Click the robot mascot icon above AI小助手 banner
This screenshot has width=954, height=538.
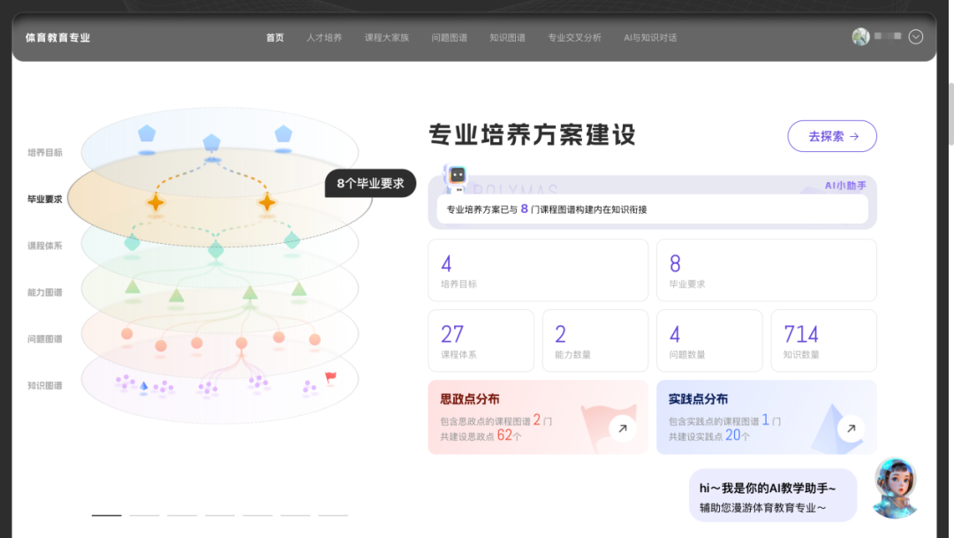(x=457, y=178)
